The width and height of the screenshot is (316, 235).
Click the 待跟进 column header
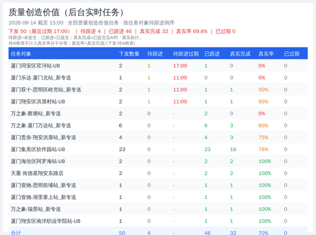155,54
